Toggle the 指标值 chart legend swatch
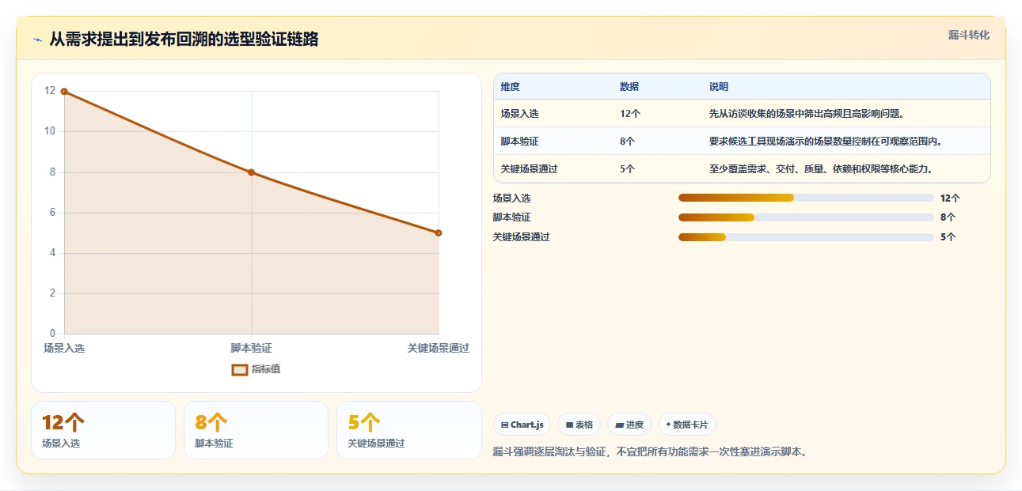Image resolution: width=1022 pixels, height=491 pixels. pyautogui.click(x=240, y=369)
